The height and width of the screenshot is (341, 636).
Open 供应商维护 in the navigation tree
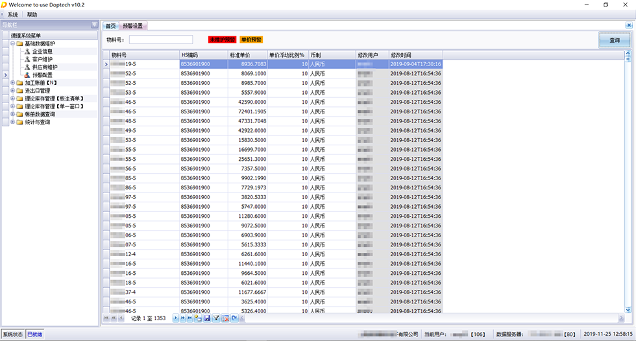coord(44,67)
